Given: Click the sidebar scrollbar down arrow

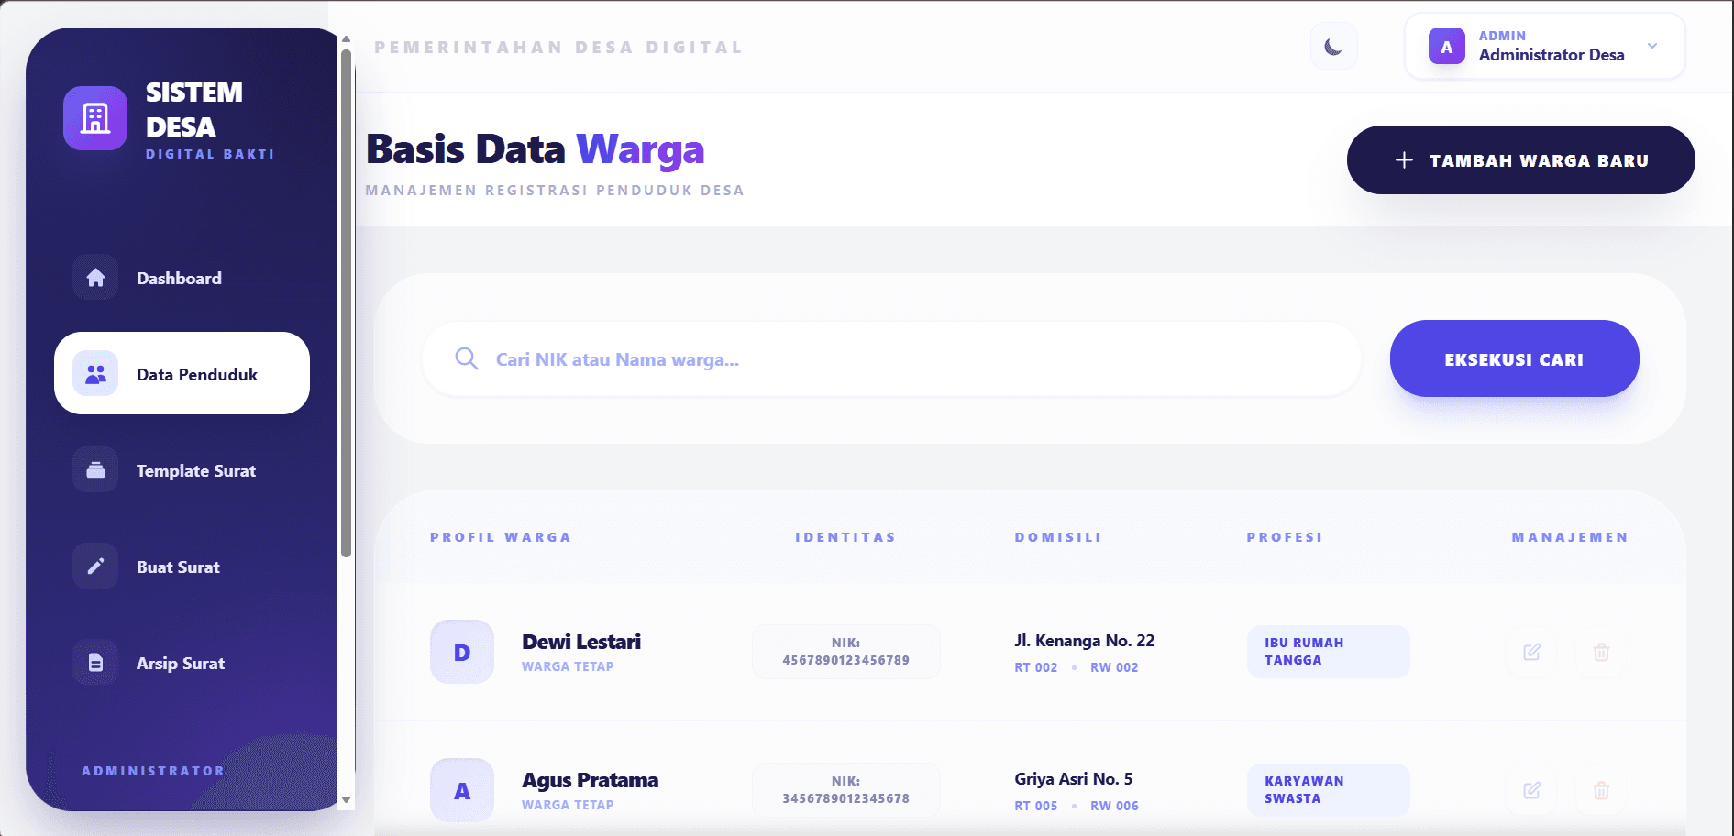Looking at the screenshot, I should tap(346, 799).
